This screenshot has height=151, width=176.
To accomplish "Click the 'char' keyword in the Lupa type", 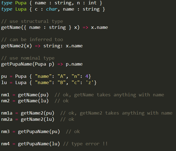I will (52, 9).
